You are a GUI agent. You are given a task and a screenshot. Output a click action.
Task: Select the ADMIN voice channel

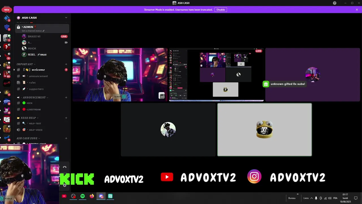[x=42, y=28]
